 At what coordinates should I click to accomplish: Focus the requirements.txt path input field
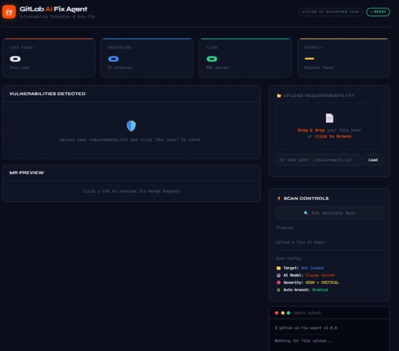(319, 160)
